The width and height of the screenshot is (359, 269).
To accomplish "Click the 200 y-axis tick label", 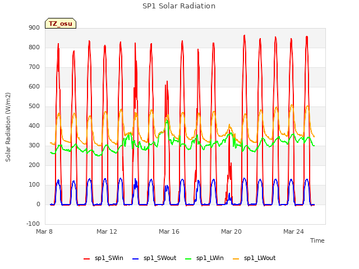I will coord(34,165).
